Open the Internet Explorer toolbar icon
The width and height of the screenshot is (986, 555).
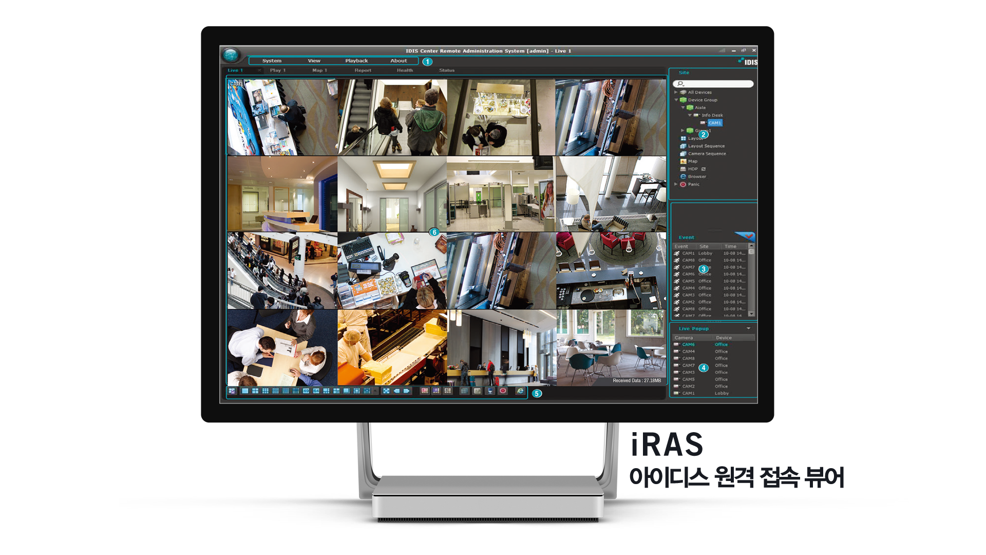(x=520, y=391)
